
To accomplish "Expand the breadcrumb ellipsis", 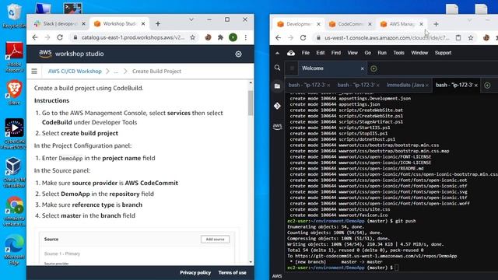I will pos(116,72).
